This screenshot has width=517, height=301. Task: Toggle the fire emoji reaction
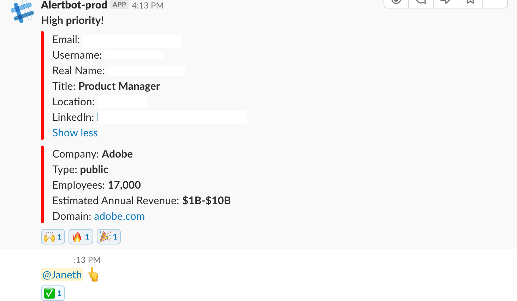[81, 237]
